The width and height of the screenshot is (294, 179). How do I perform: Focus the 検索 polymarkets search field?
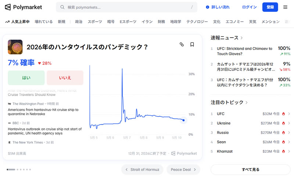pyautogui.click(x=126, y=7)
